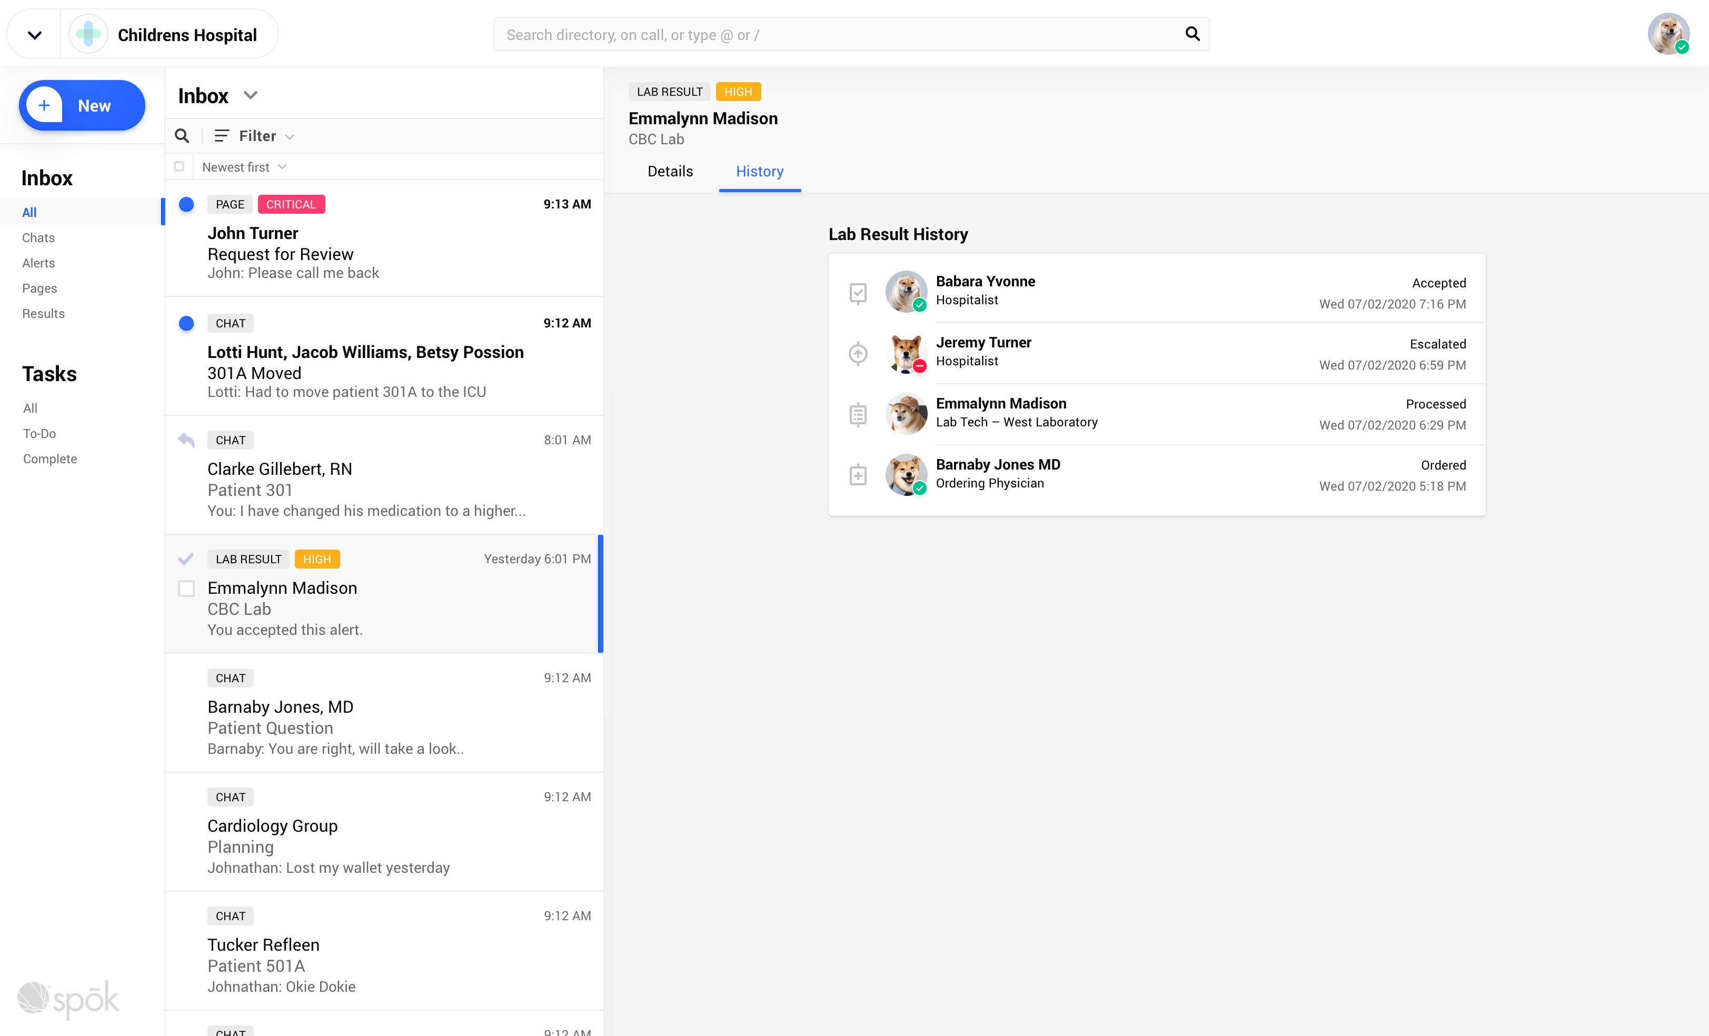Image resolution: width=1709 pixels, height=1036 pixels.
Task: Click the Escalated status icon for Jeremy Turner
Action: point(858,354)
